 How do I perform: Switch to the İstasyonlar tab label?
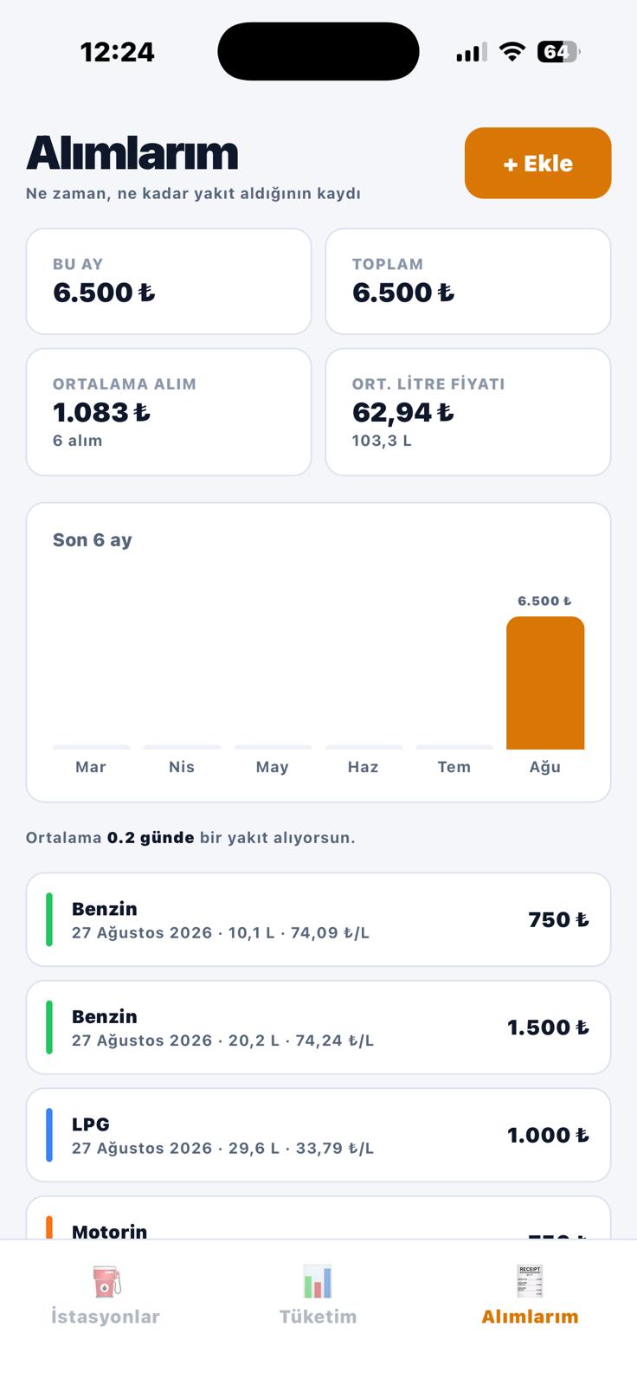click(x=106, y=1317)
